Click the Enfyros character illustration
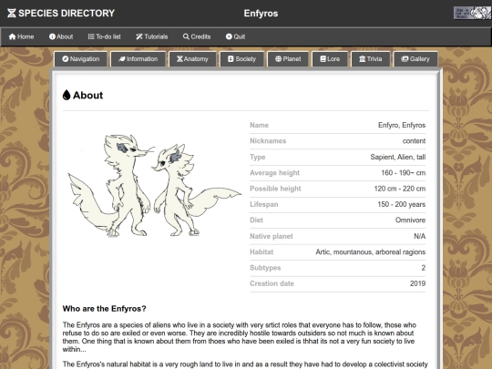 154,186
